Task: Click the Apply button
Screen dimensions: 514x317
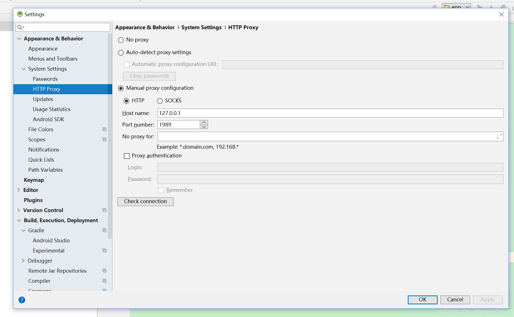Action: pos(488,300)
